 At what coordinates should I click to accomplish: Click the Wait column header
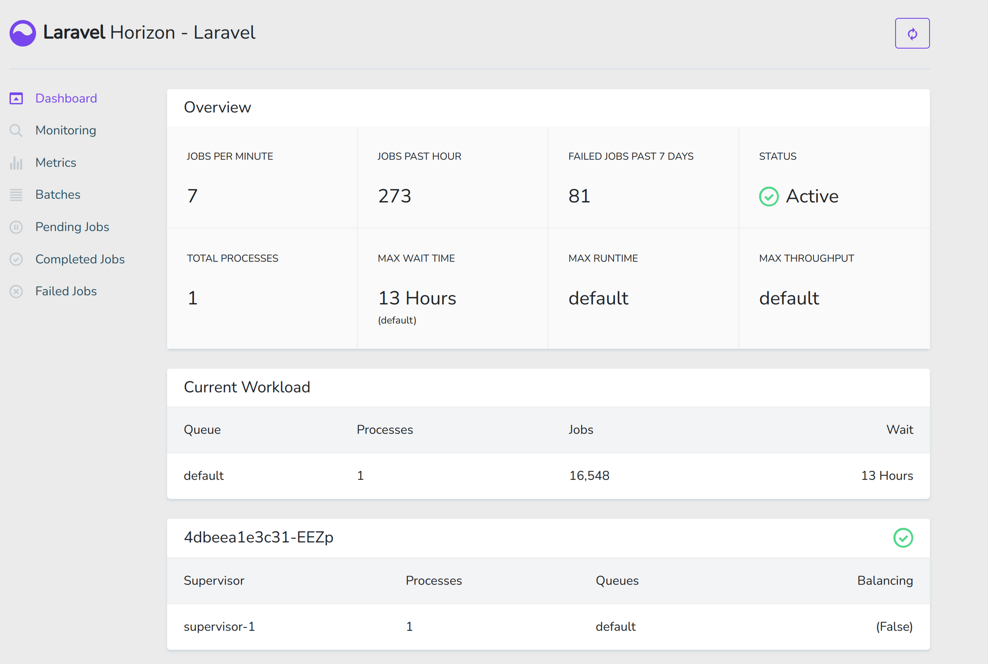coord(900,430)
